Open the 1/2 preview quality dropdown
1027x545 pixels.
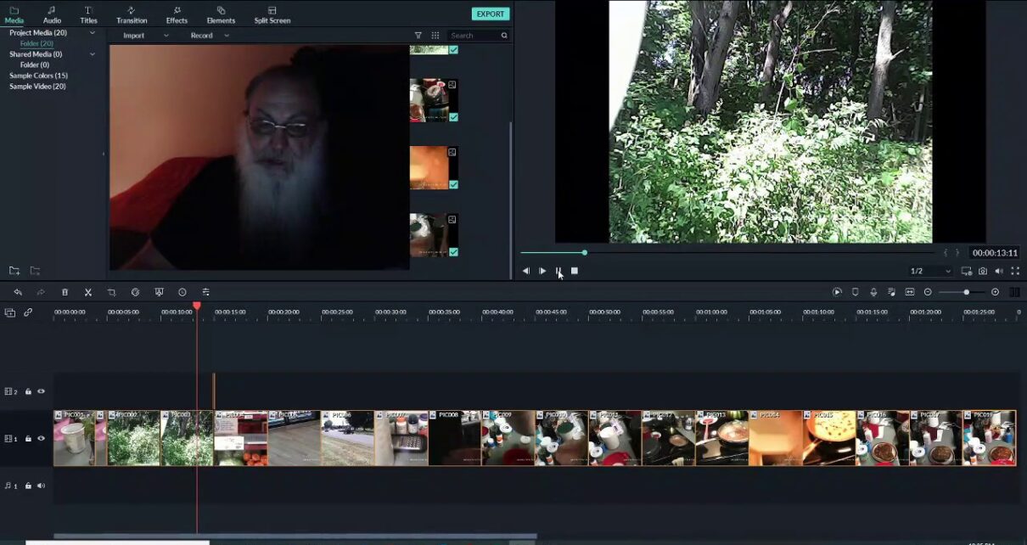click(930, 271)
